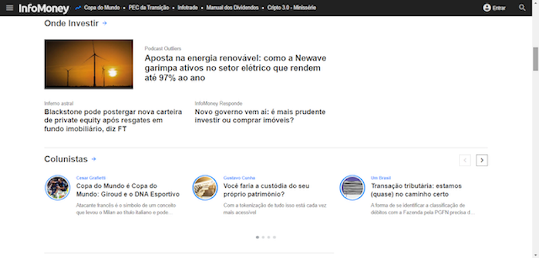Open the hamburger menu icon
This screenshot has width=539, height=258.
tap(9, 7)
